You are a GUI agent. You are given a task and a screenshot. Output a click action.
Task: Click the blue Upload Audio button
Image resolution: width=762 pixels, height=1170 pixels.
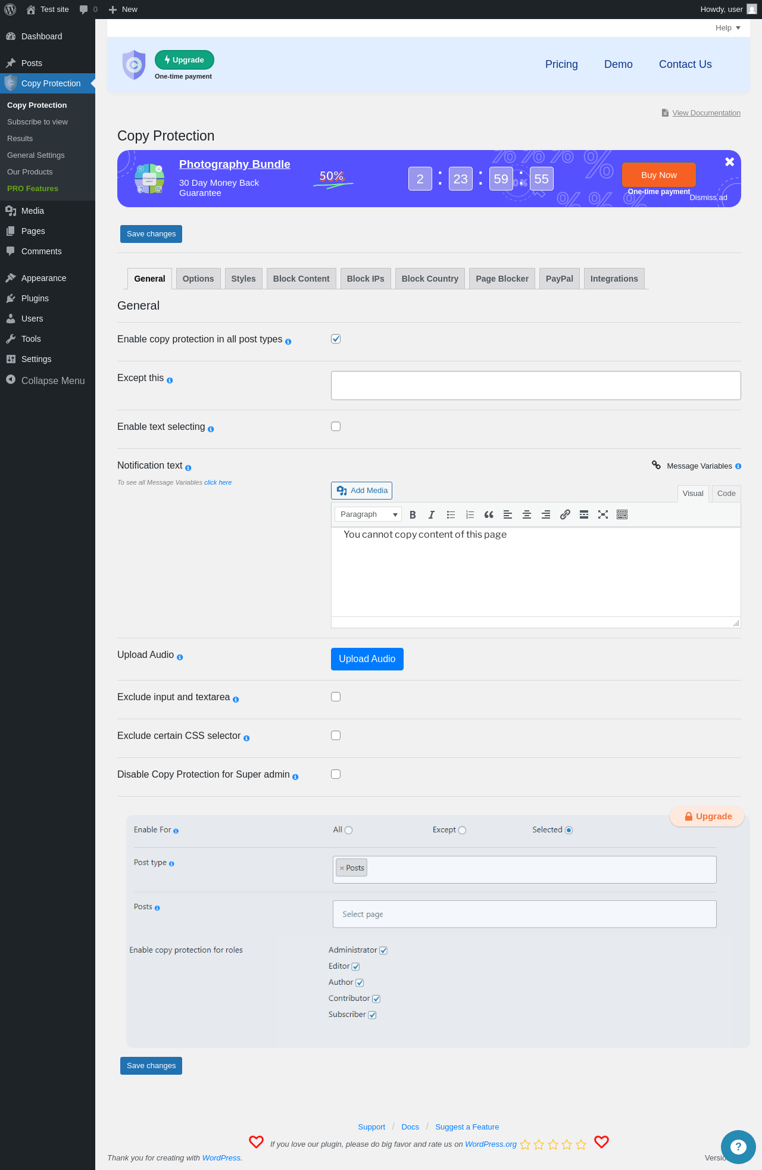[x=367, y=659]
